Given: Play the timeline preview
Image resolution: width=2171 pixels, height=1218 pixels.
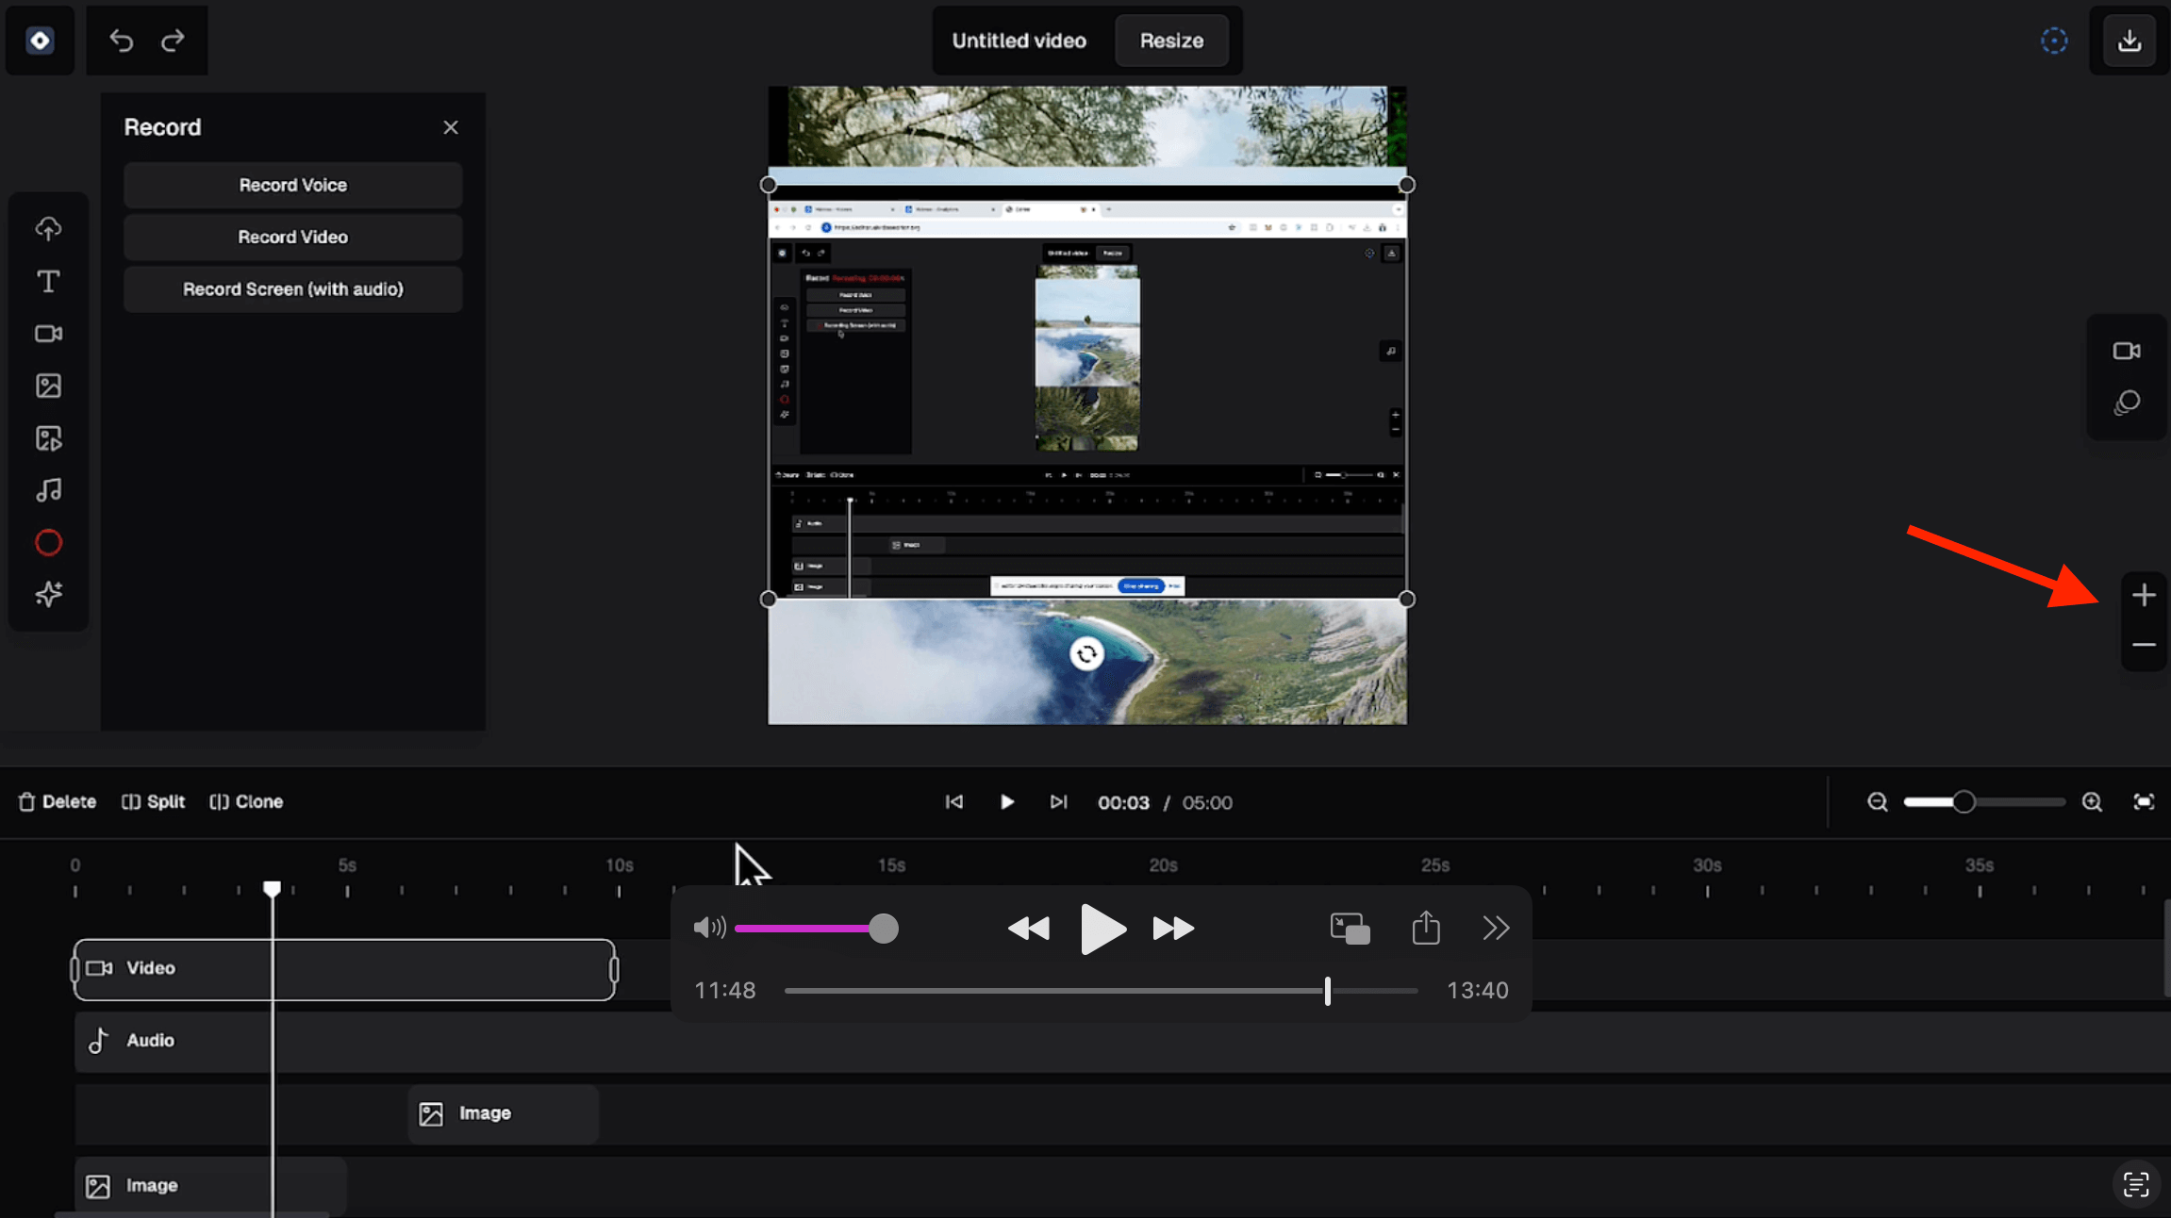Looking at the screenshot, I should pyautogui.click(x=1006, y=802).
